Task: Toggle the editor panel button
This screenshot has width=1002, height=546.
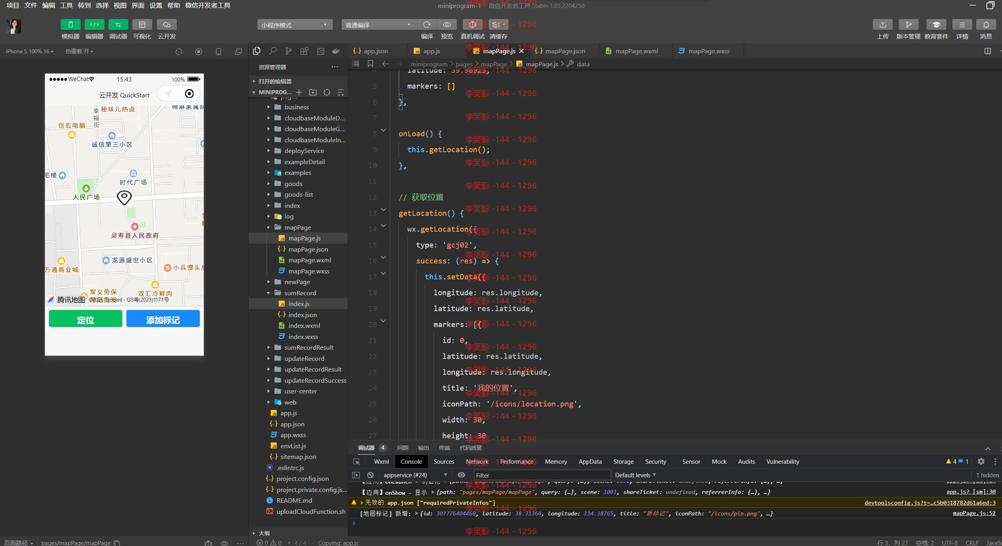Action: (94, 25)
